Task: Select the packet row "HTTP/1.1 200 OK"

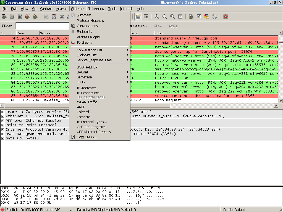Action: (x=139, y=78)
